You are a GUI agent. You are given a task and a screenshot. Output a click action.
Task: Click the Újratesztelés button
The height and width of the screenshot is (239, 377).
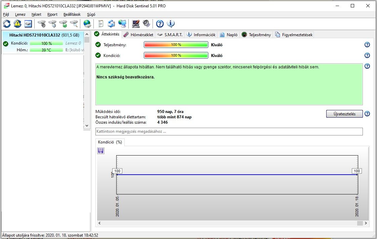(344, 114)
